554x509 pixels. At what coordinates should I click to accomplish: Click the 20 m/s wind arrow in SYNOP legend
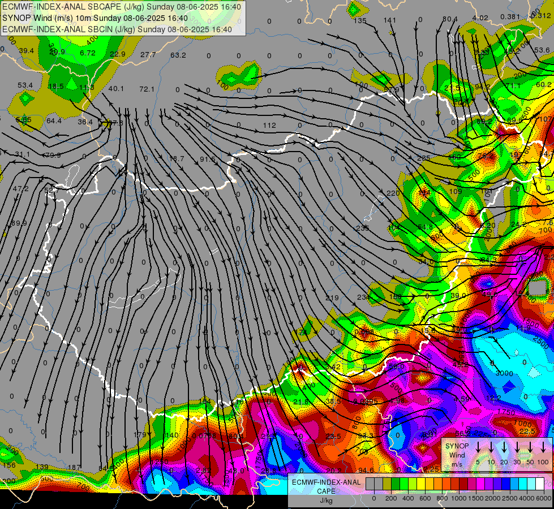(504, 447)
